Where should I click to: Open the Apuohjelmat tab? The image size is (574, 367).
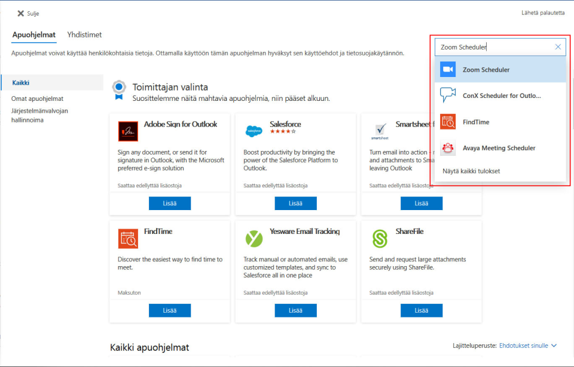click(x=34, y=35)
